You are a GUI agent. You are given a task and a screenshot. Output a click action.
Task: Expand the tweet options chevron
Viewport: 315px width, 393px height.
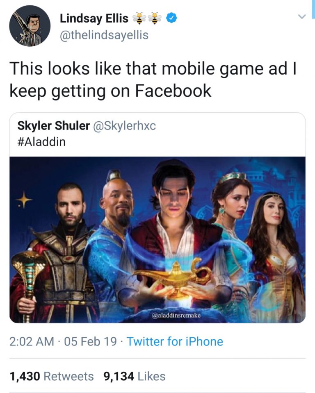[302, 16]
